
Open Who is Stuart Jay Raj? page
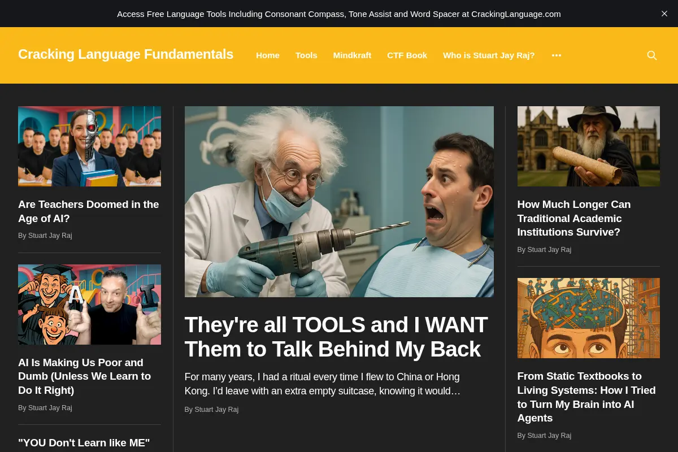(489, 55)
